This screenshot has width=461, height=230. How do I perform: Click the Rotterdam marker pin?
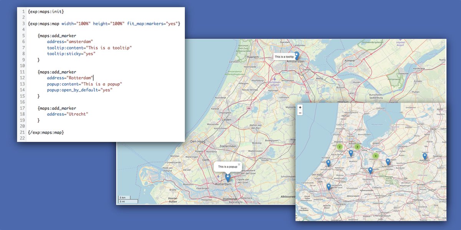tap(228, 176)
